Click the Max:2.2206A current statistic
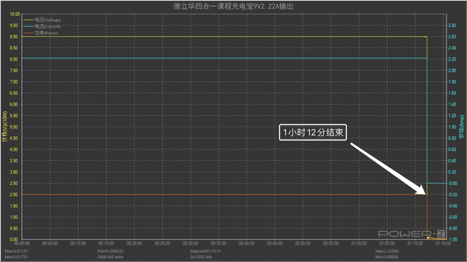This screenshot has height=262, width=467. [x=387, y=251]
